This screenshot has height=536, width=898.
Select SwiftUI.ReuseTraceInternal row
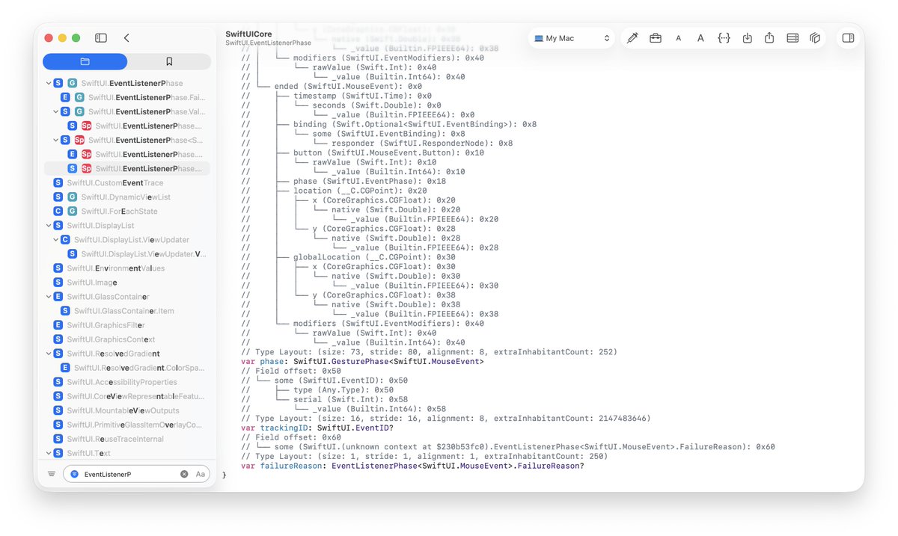point(127,439)
